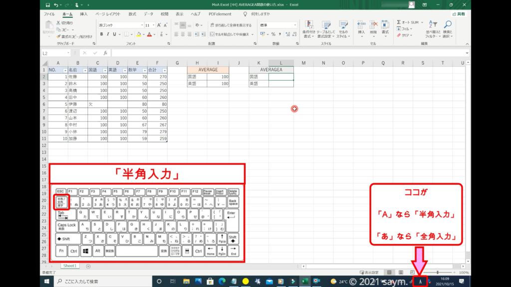Click the オート SUM button
This screenshot has width=511, height=287.
[x=408, y=22]
